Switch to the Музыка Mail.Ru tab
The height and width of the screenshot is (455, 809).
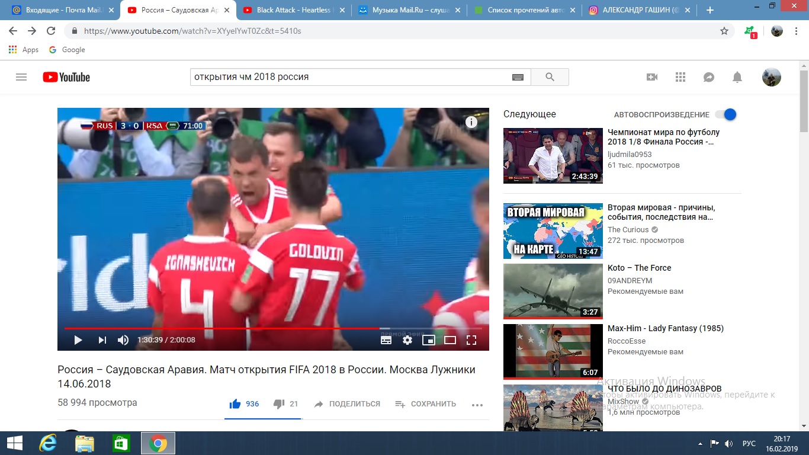pos(409,10)
